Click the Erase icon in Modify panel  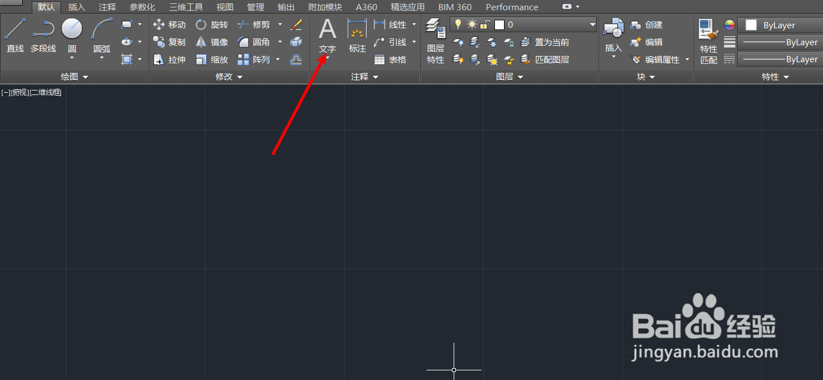coord(296,25)
